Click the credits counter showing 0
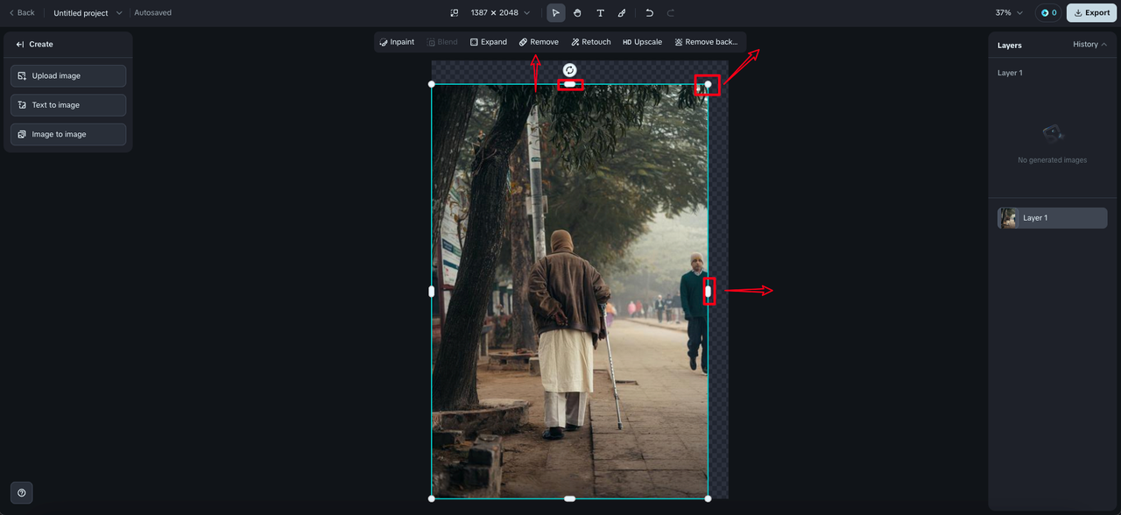 1048,13
